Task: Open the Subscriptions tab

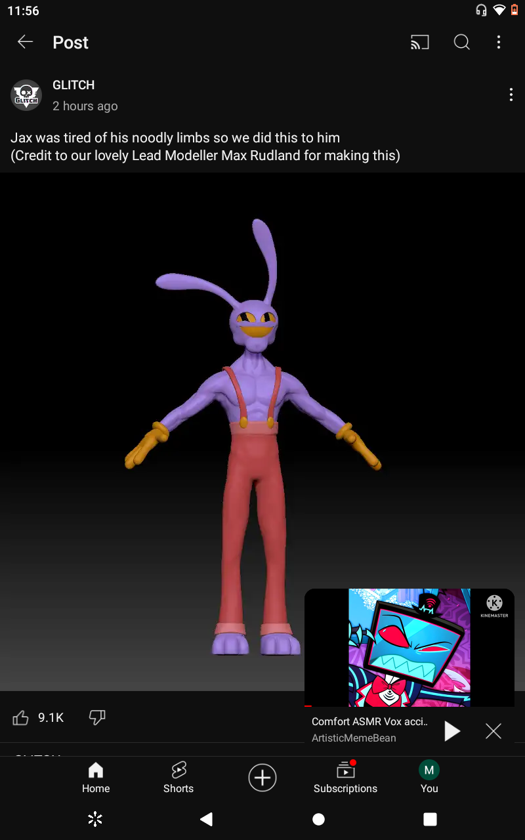Action: [345, 778]
